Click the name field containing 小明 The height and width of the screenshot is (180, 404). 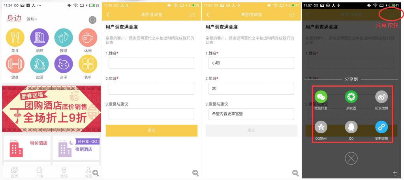tap(251, 63)
